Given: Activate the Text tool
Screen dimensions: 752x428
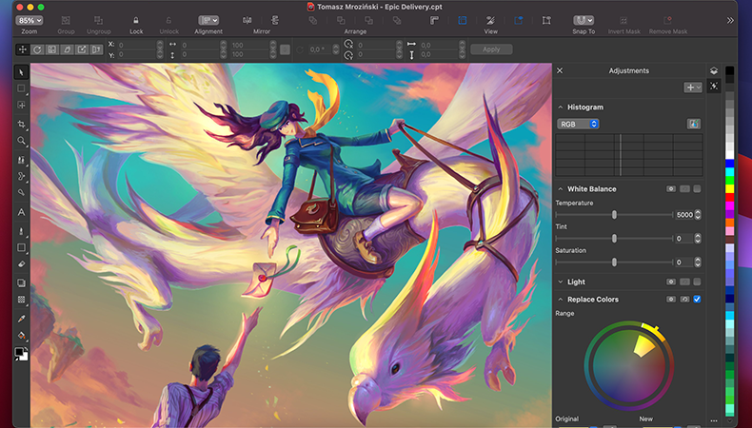Looking at the screenshot, I should 21,212.
